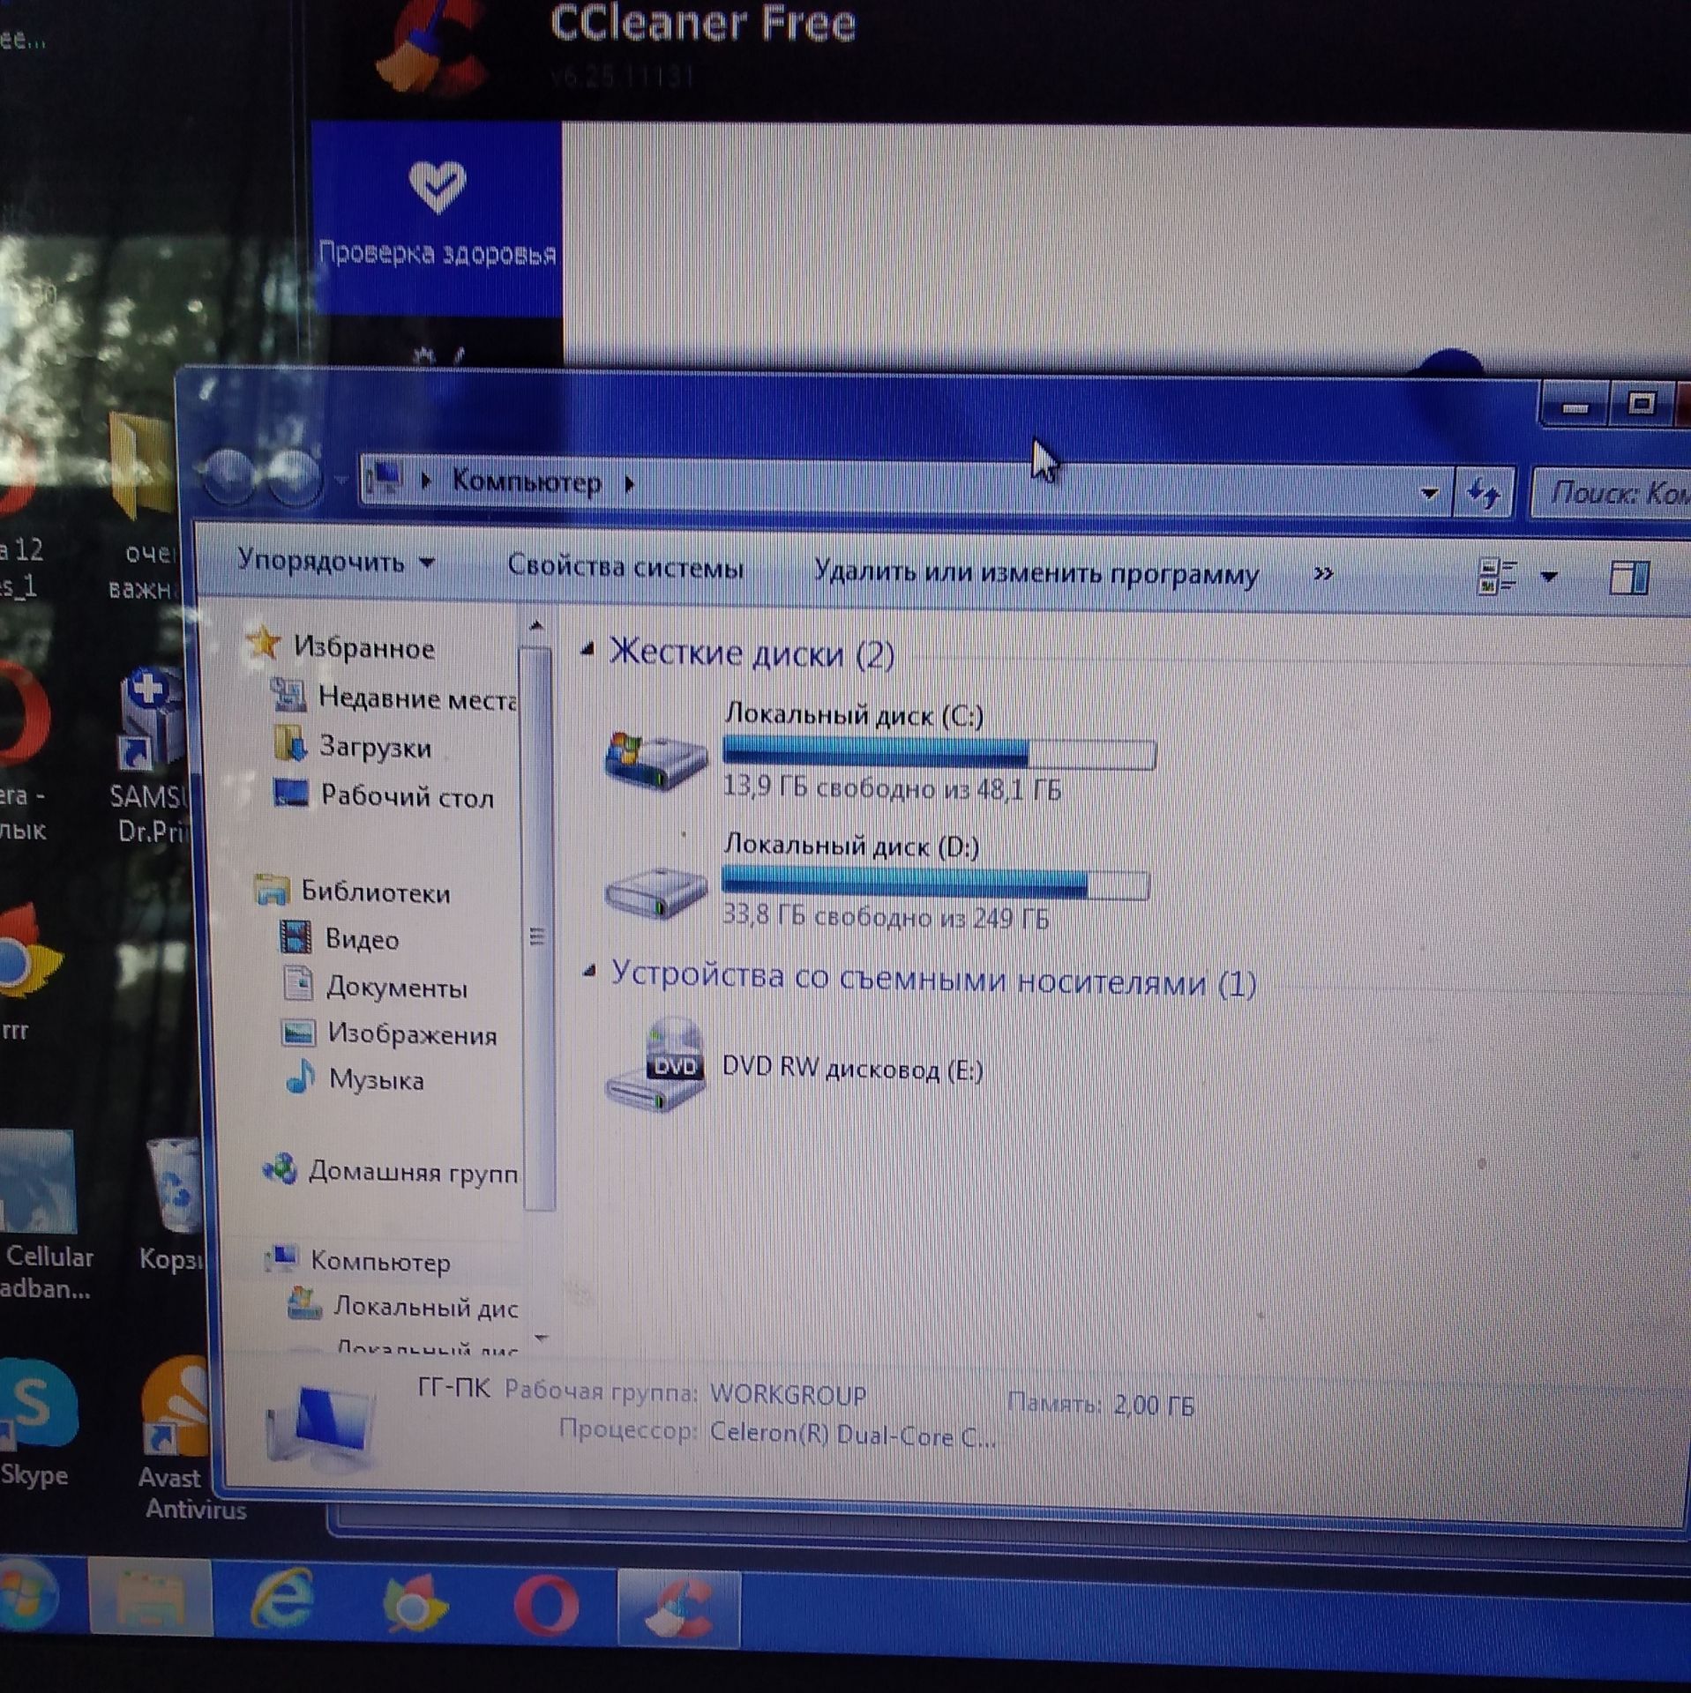
Task: Launch Opera from the taskbar
Action: pyautogui.click(x=546, y=1606)
